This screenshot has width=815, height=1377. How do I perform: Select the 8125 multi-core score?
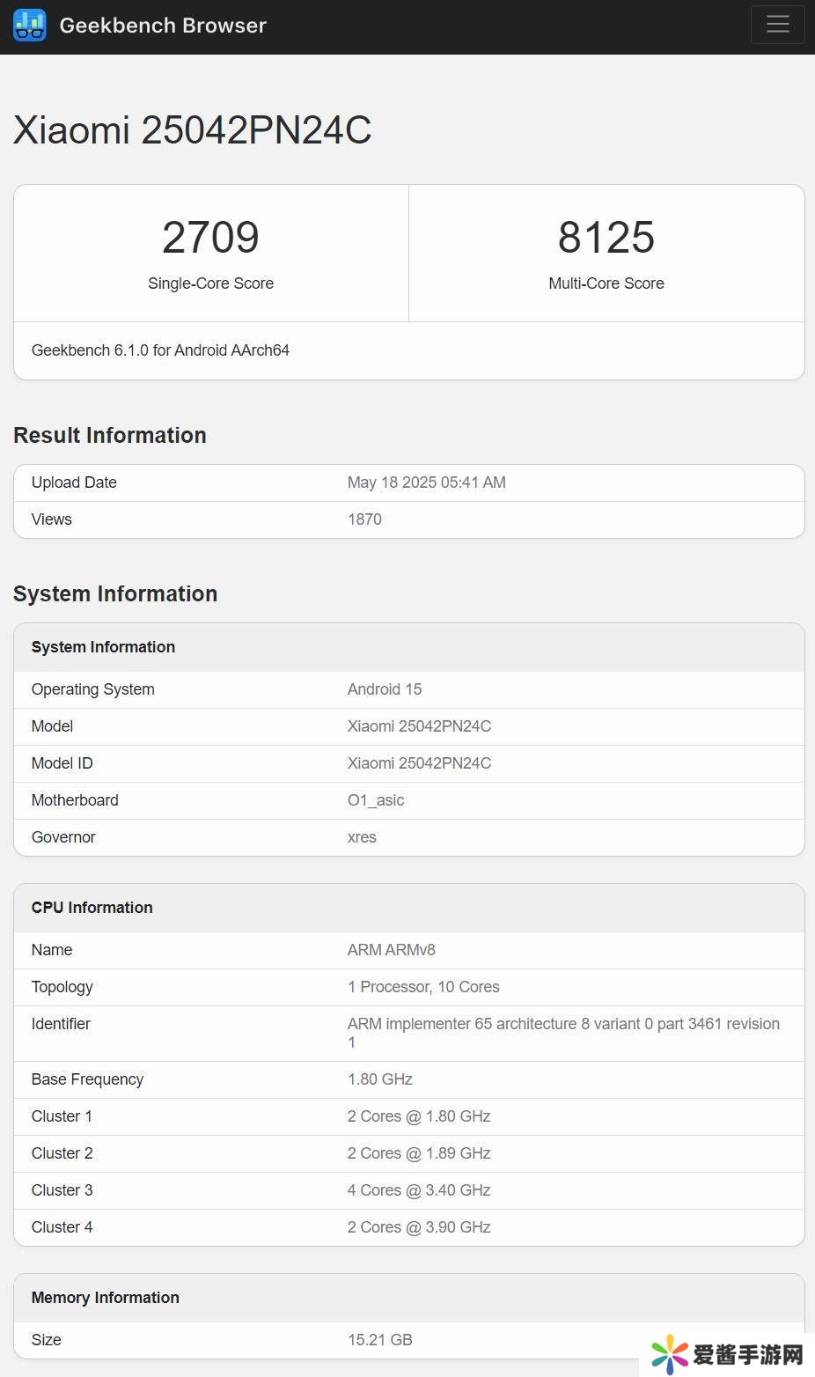606,238
